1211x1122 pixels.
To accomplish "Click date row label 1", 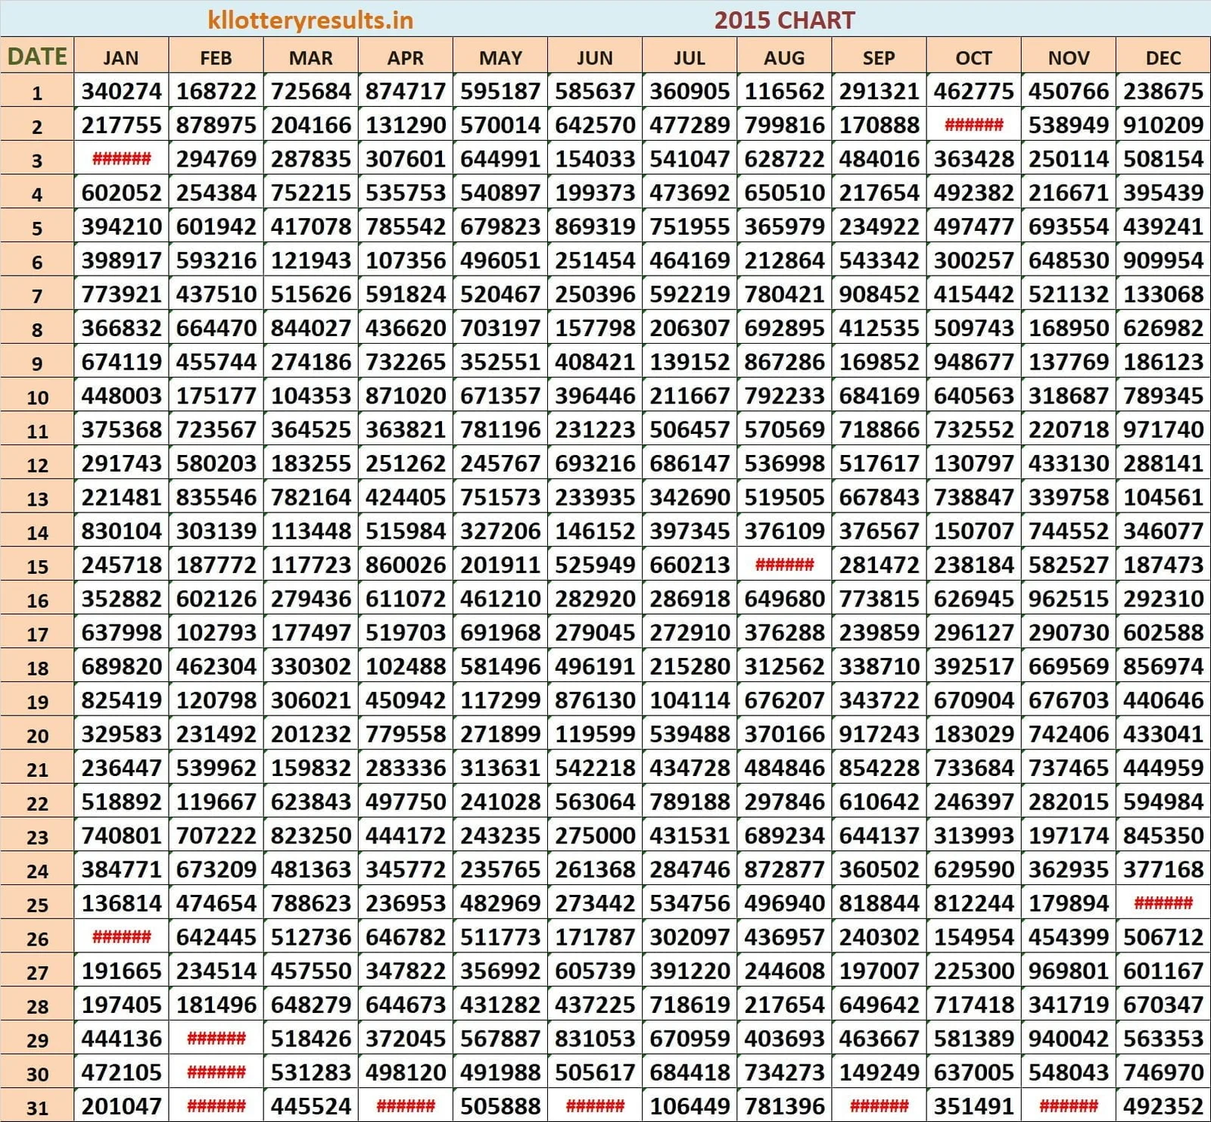I will (36, 91).
